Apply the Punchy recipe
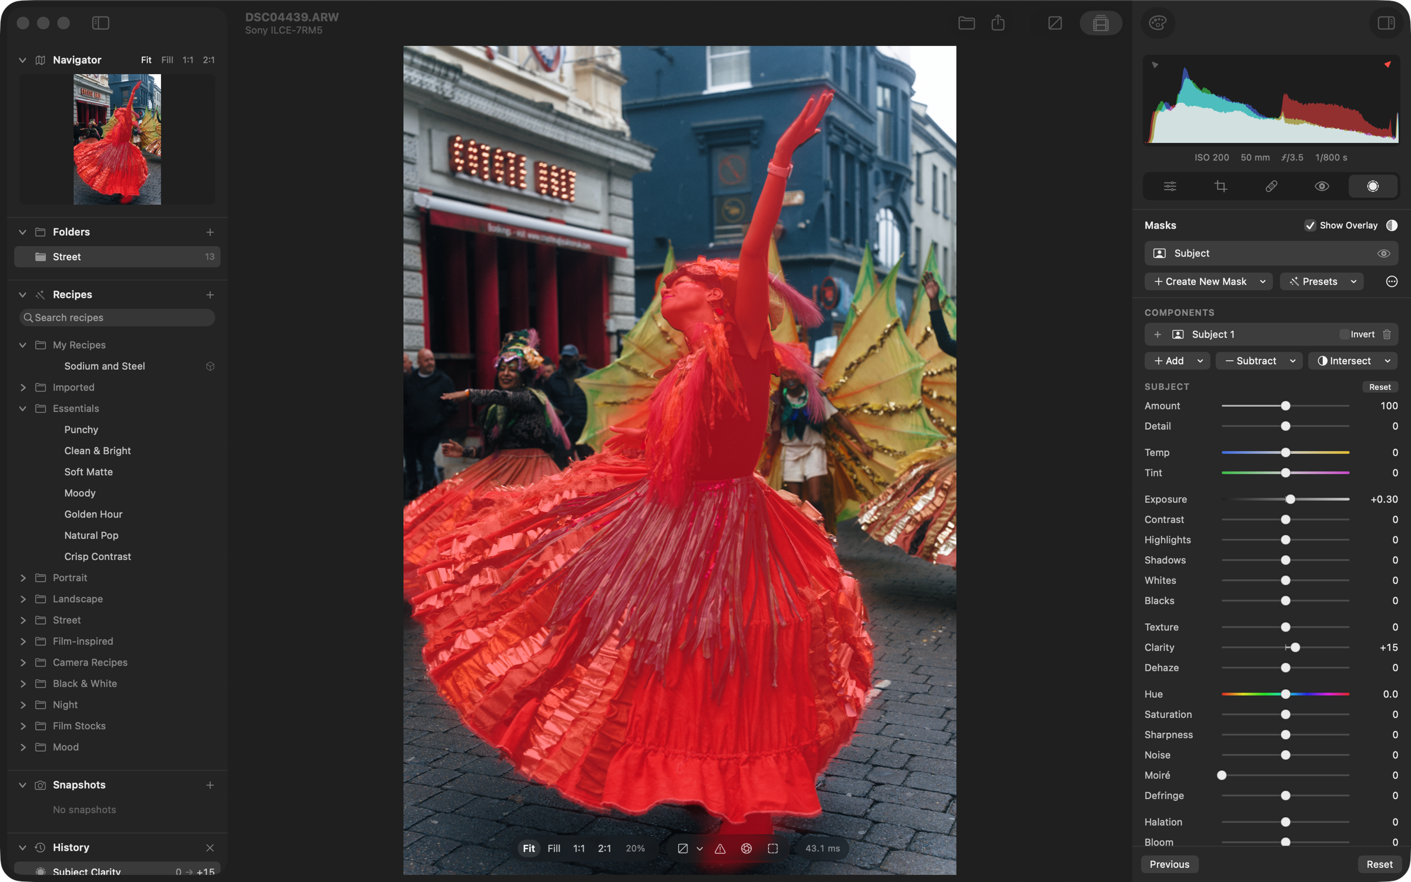This screenshot has height=882, width=1411. [81, 430]
